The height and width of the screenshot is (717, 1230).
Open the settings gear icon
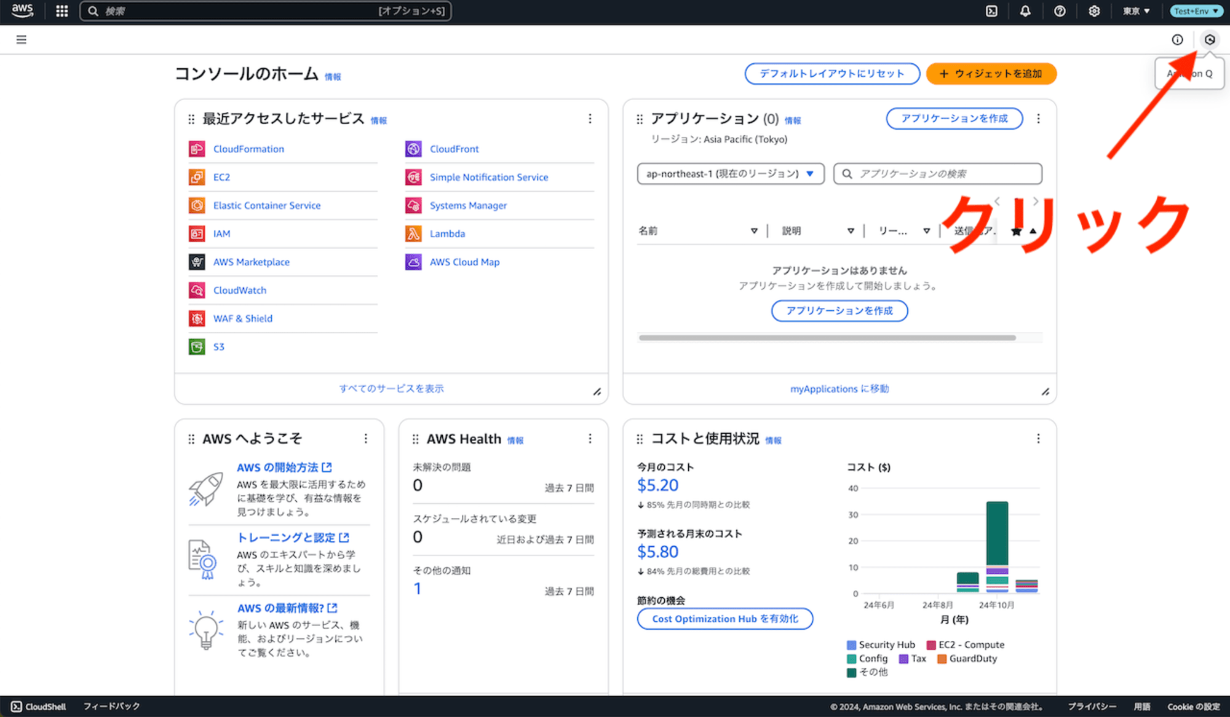click(1094, 11)
